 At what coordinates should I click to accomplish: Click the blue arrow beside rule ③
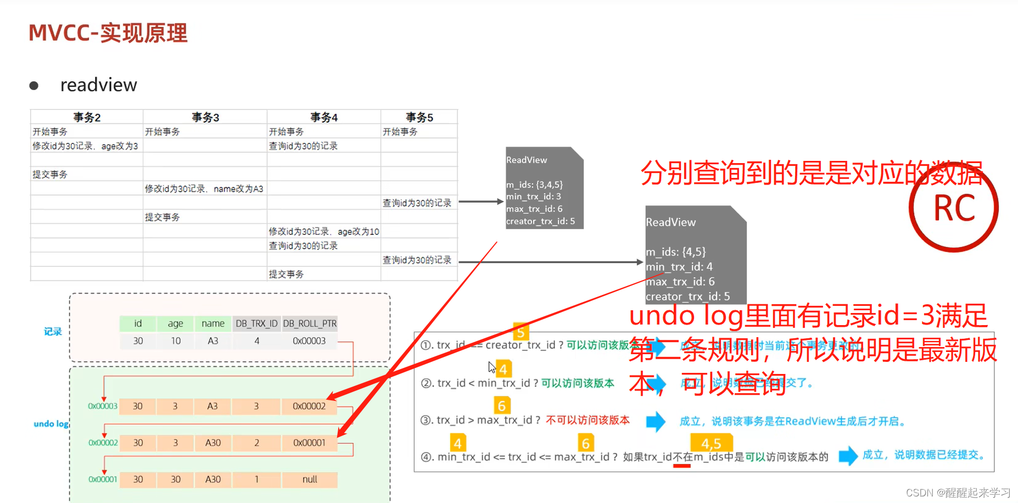(656, 422)
